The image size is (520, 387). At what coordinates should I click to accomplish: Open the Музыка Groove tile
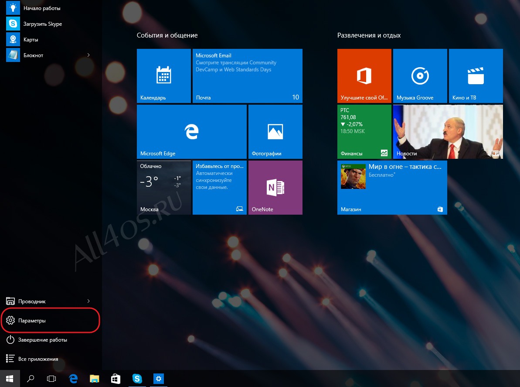point(420,75)
